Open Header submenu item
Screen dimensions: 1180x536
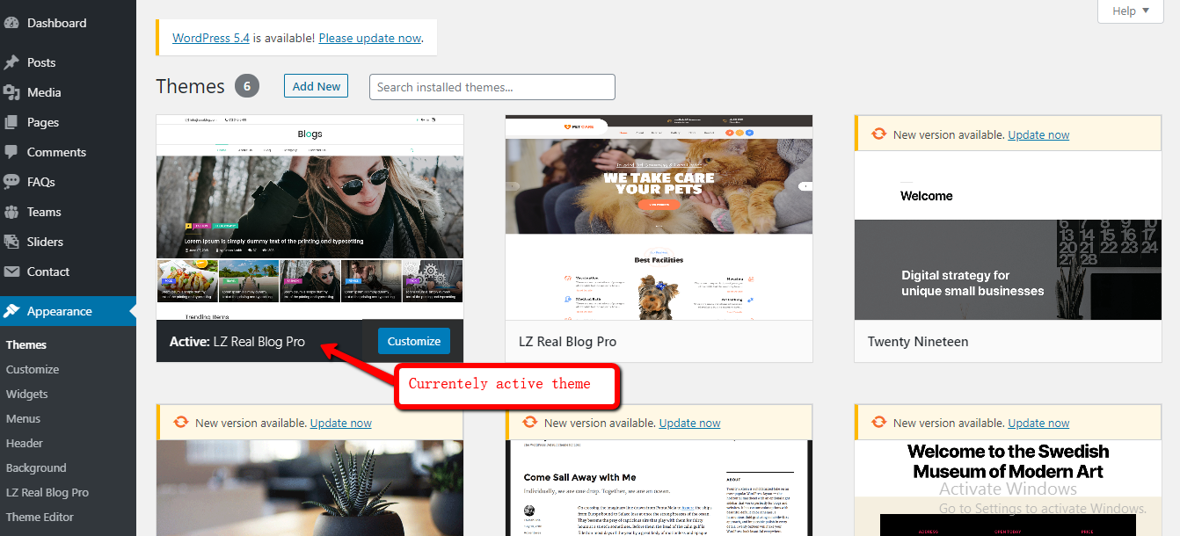pyautogui.click(x=25, y=444)
